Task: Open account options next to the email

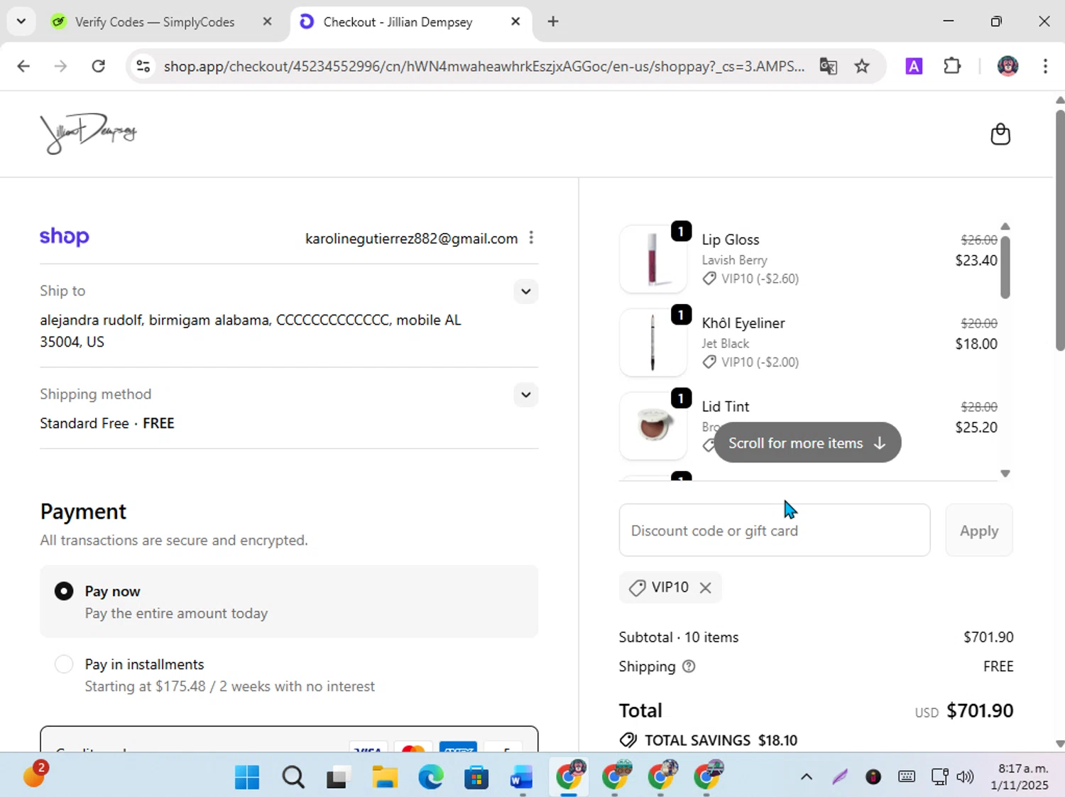Action: [531, 238]
